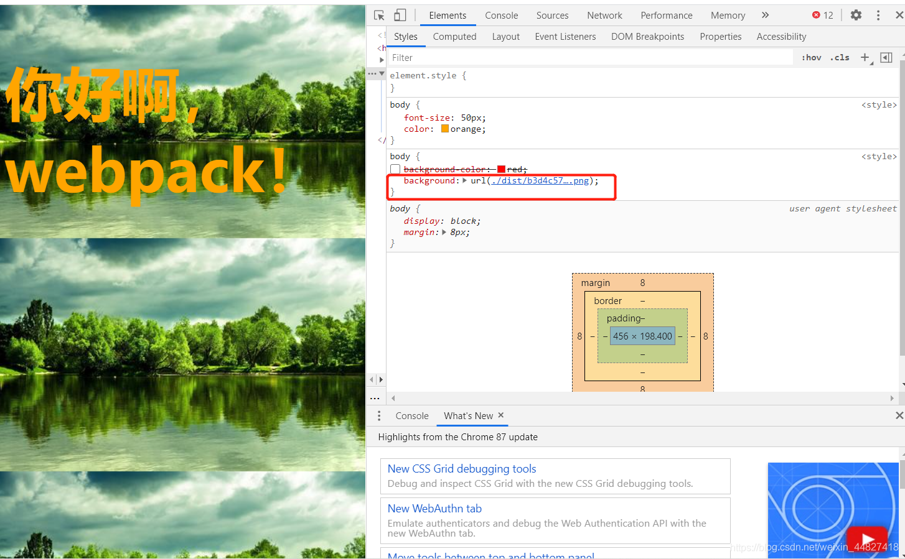Focus the styles Filter input field

(x=590, y=57)
